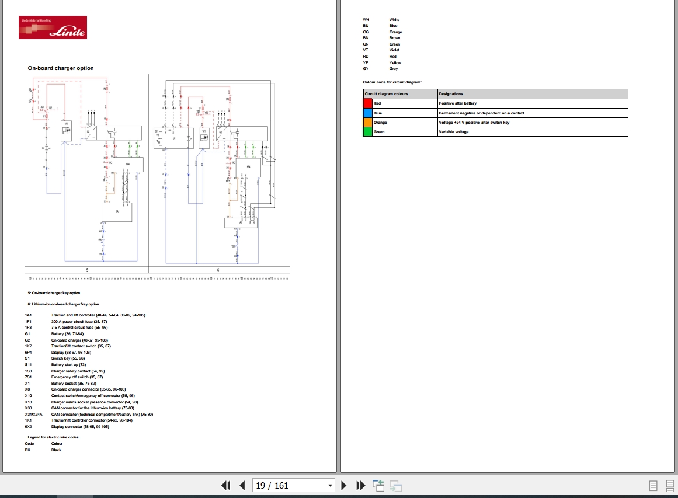Click the 'BK Black' wire code row

point(43,450)
